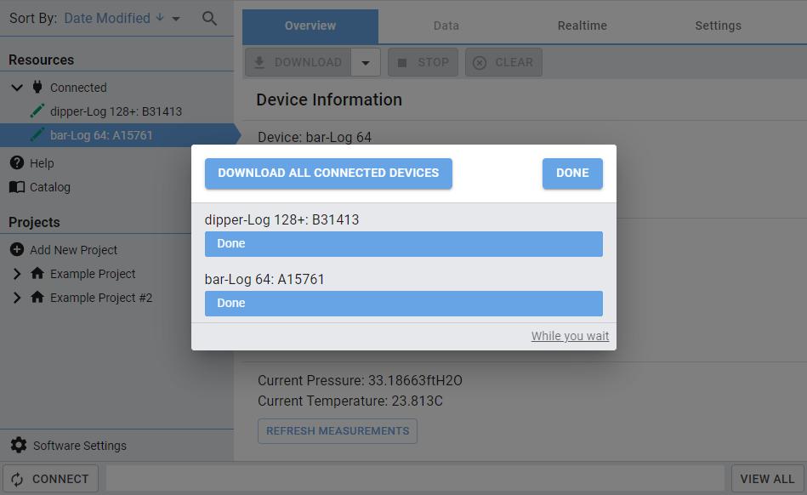Click the Catalog book icon
Viewport: 807px width, 495px height.
[x=17, y=187]
